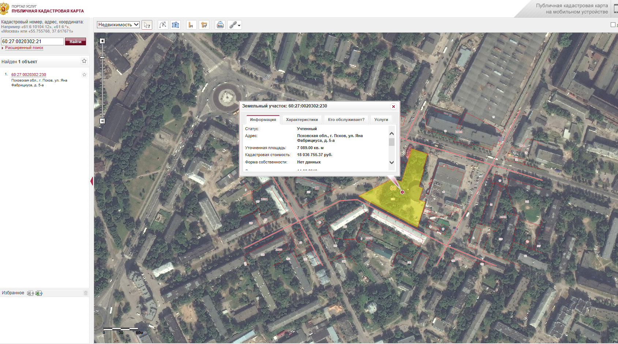Click the parcel marker pin on map

402,192
